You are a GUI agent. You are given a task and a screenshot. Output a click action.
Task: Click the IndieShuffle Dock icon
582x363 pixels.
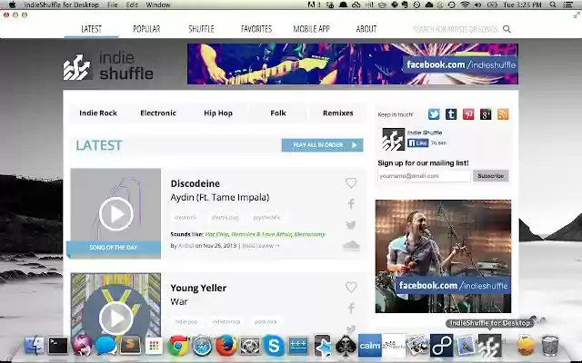[489, 345]
